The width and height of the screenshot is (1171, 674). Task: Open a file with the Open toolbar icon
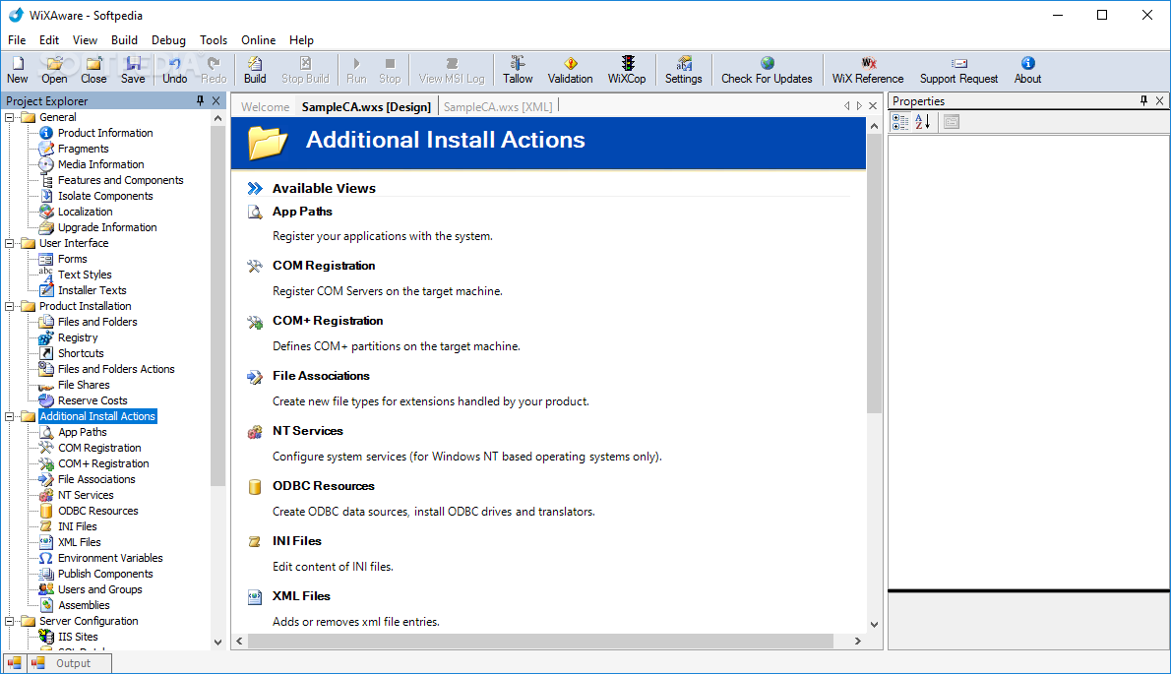(54, 70)
